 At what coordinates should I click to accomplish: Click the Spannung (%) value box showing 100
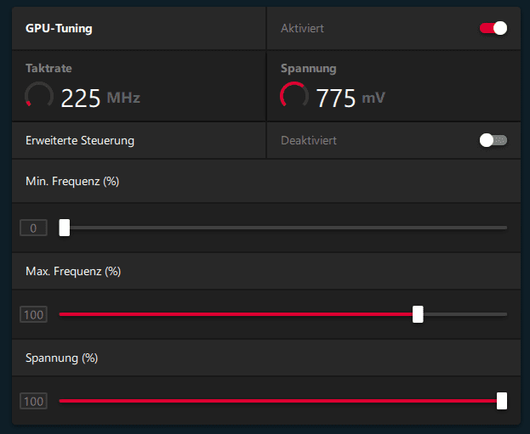(x=33, y=401)
